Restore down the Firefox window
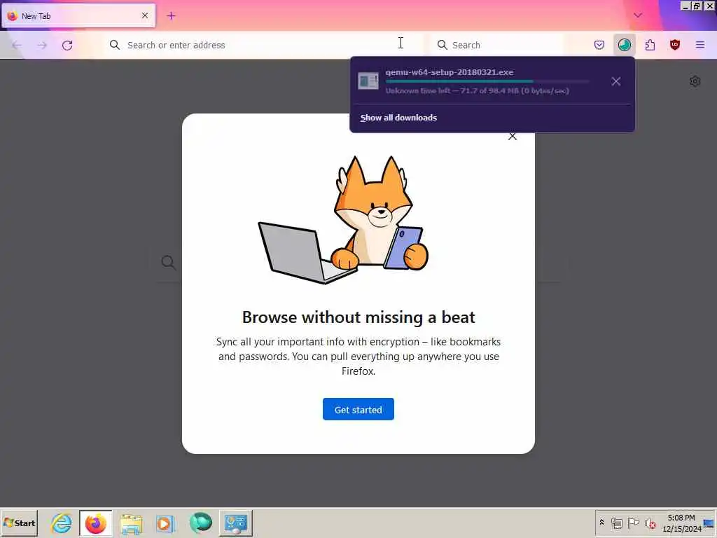717x538 pixels. pyautogui.click(x=697, y=6)
